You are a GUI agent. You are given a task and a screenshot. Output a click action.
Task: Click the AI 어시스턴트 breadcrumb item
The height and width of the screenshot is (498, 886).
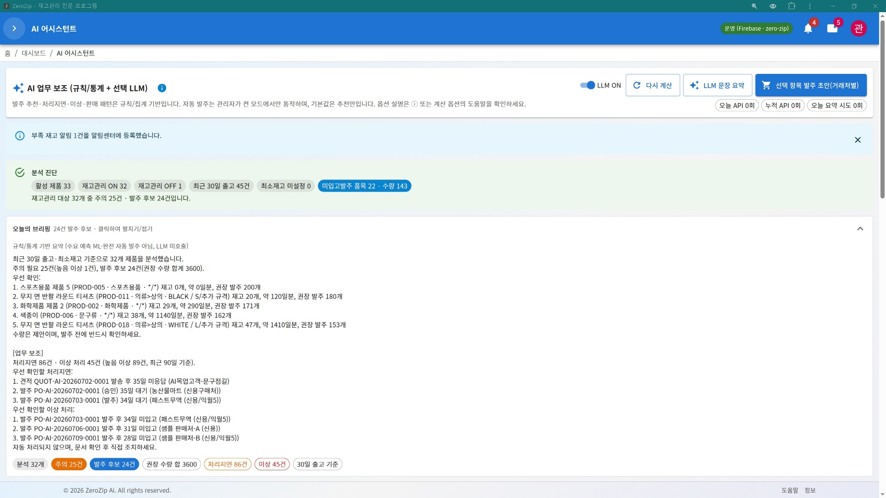pyautogui.click(x=75, y=53)
